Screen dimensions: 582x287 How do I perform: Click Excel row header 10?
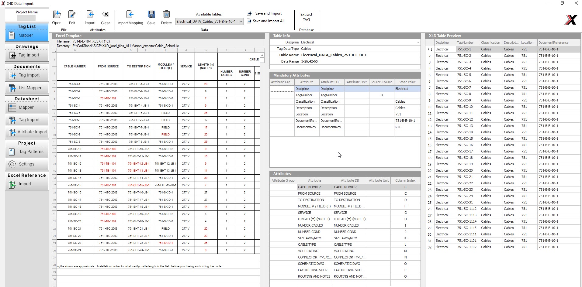coord(54,135)
